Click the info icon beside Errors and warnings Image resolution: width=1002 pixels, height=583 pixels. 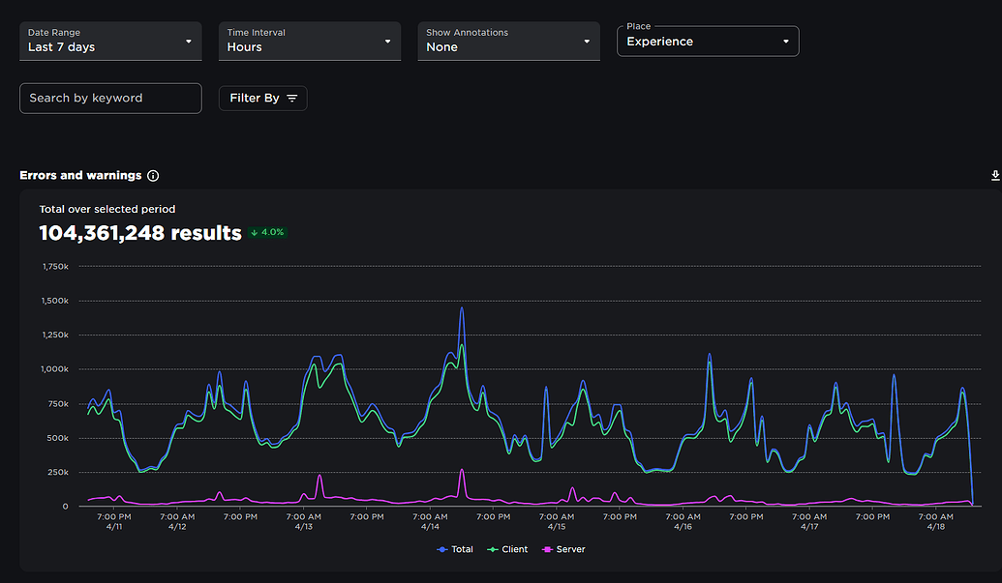[x=153, y=176]
